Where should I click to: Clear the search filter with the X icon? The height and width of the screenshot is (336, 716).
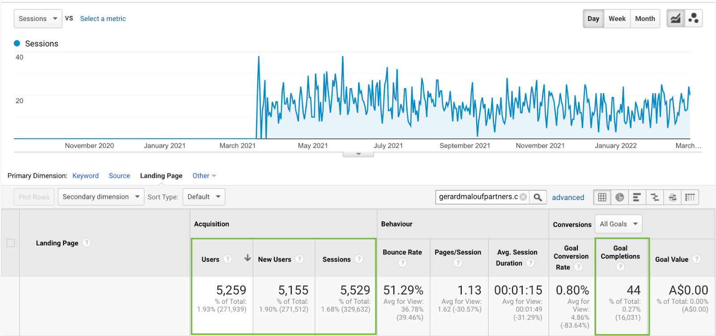tap(523, 197)
